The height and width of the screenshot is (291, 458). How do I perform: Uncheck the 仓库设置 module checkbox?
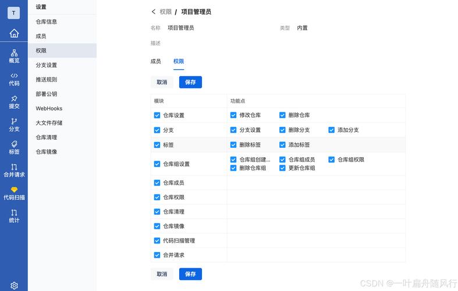coord(157,115)
